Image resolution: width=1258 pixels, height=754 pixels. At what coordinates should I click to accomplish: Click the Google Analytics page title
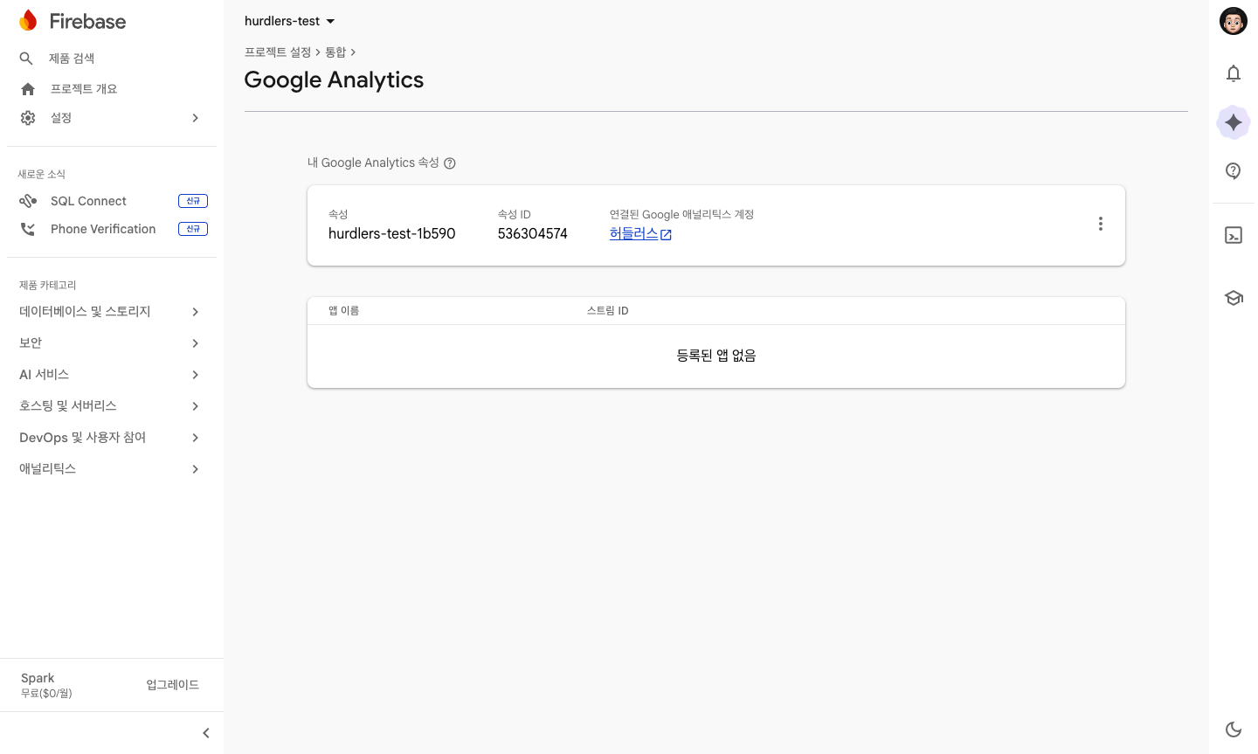pos(334,80)
